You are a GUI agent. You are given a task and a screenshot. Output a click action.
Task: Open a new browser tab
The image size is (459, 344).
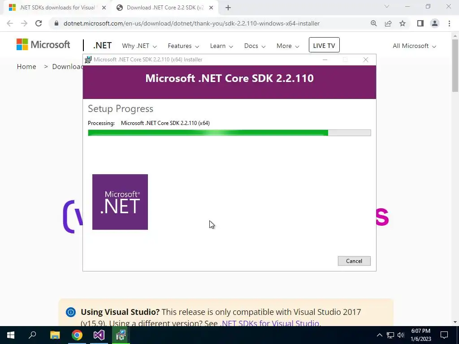click(x=228, y=8)
